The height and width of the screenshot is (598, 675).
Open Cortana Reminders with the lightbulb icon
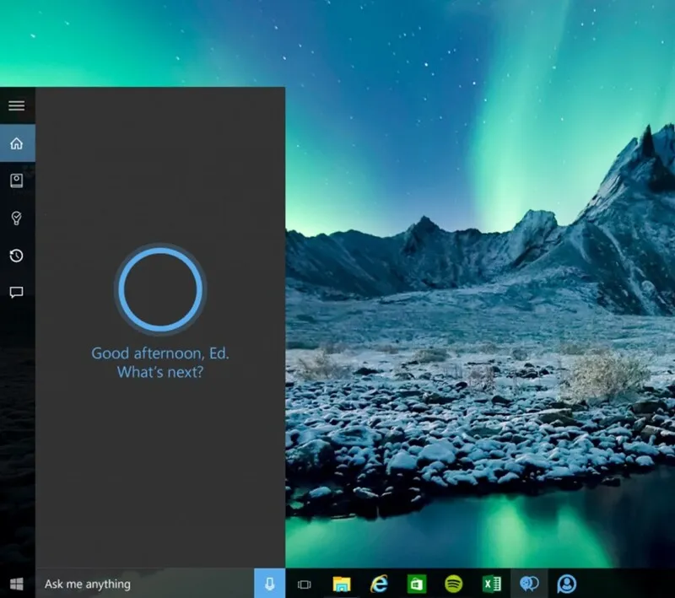[15, 218]
